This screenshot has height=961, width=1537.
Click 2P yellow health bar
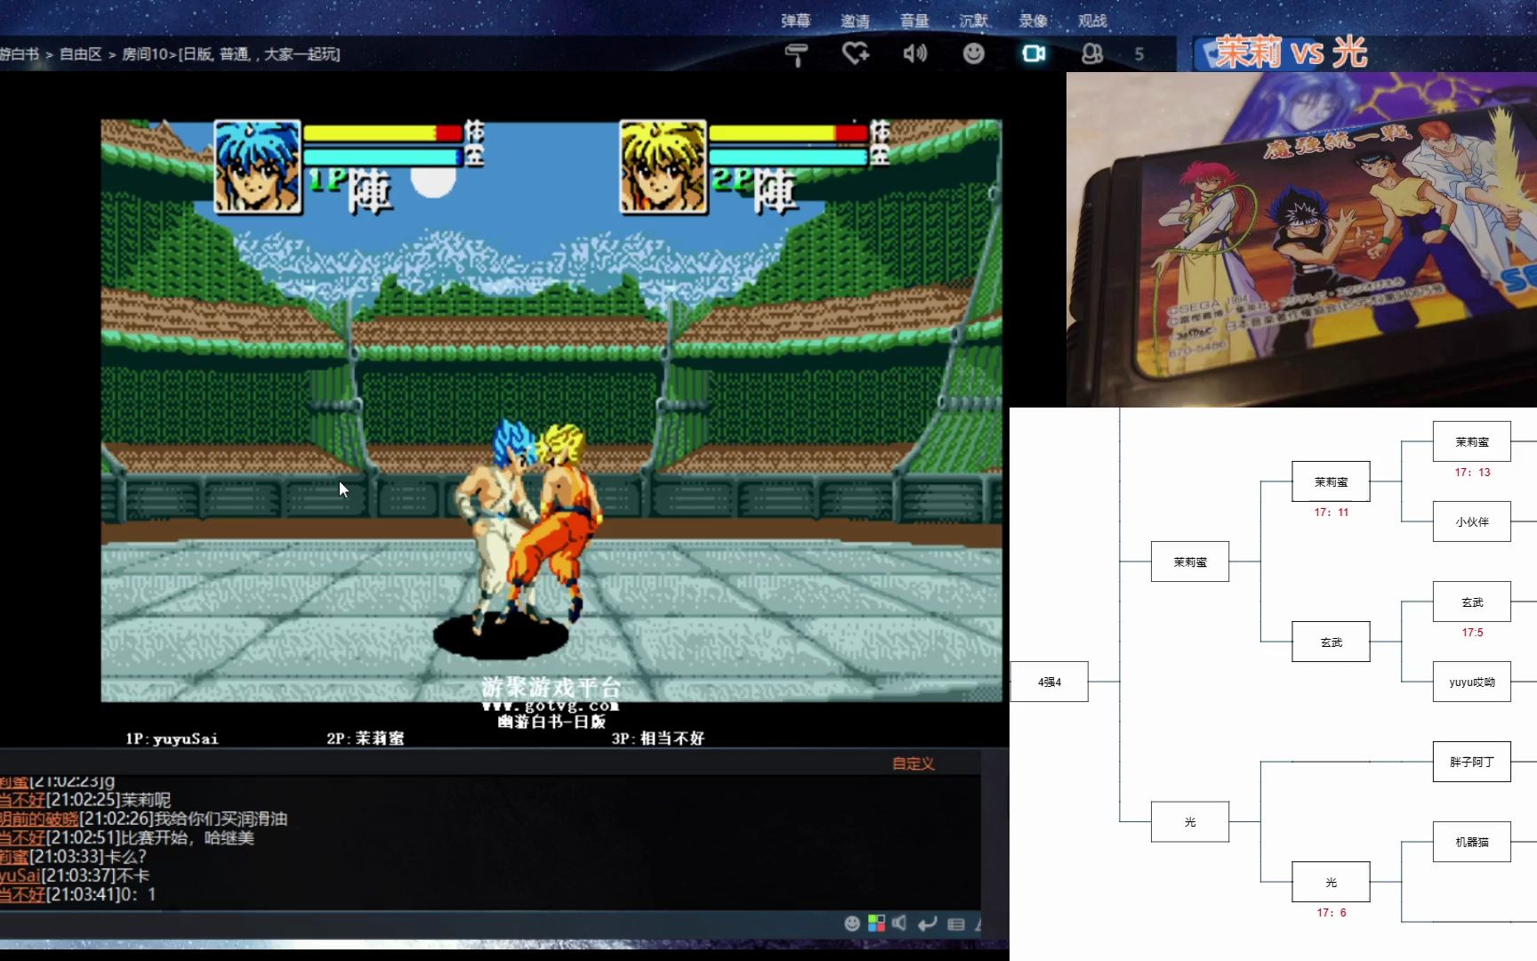788,133
